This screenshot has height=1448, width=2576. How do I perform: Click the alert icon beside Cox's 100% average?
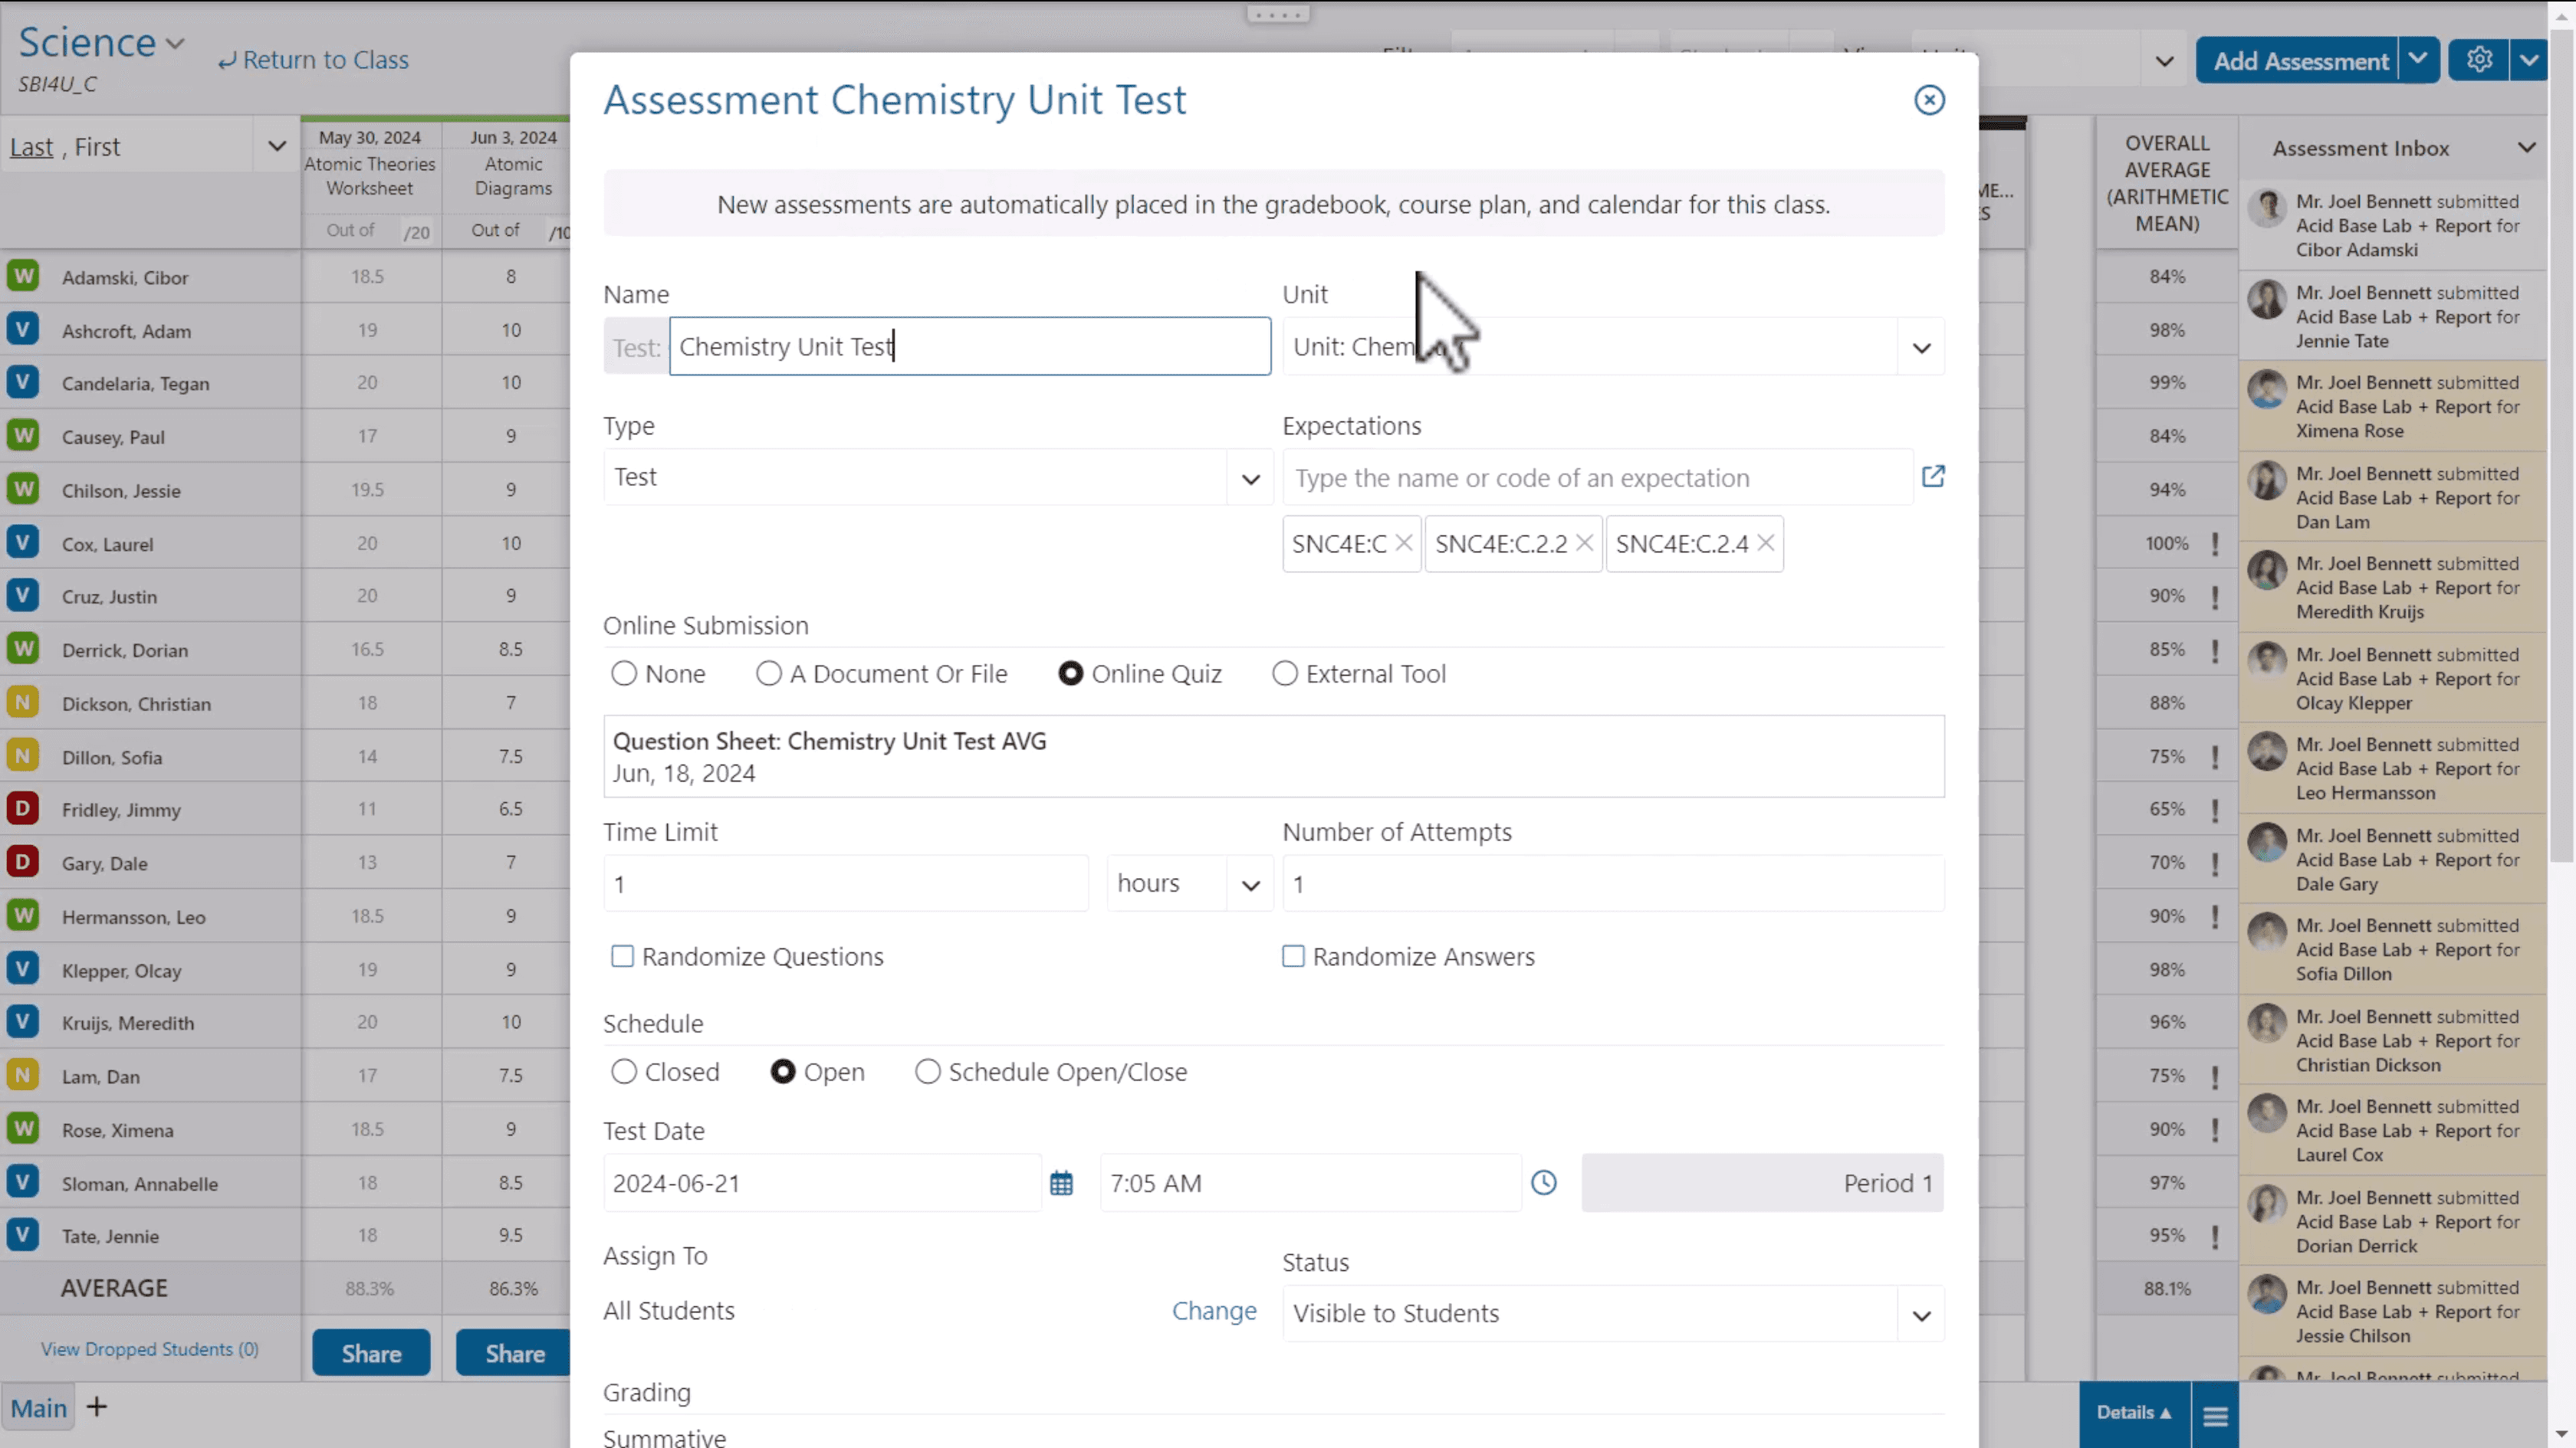[2215, 544]
